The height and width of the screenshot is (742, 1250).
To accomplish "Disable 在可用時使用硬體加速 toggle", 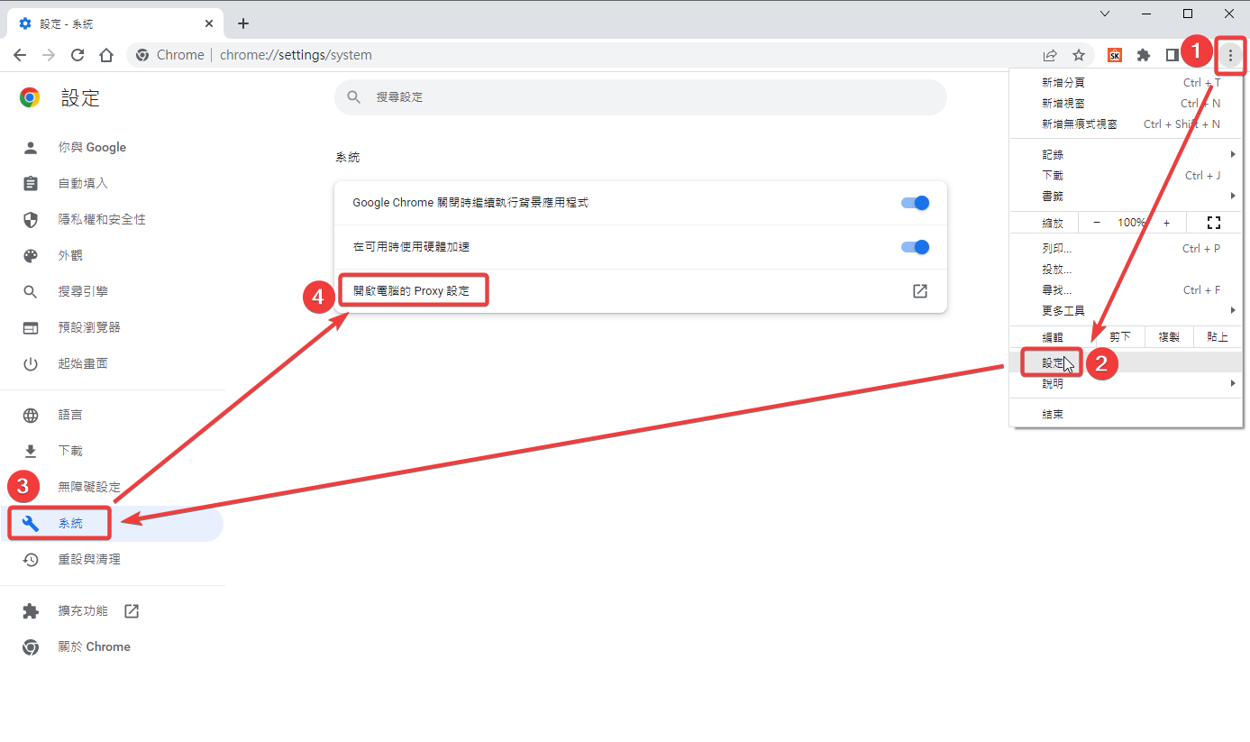I will 915,247.
